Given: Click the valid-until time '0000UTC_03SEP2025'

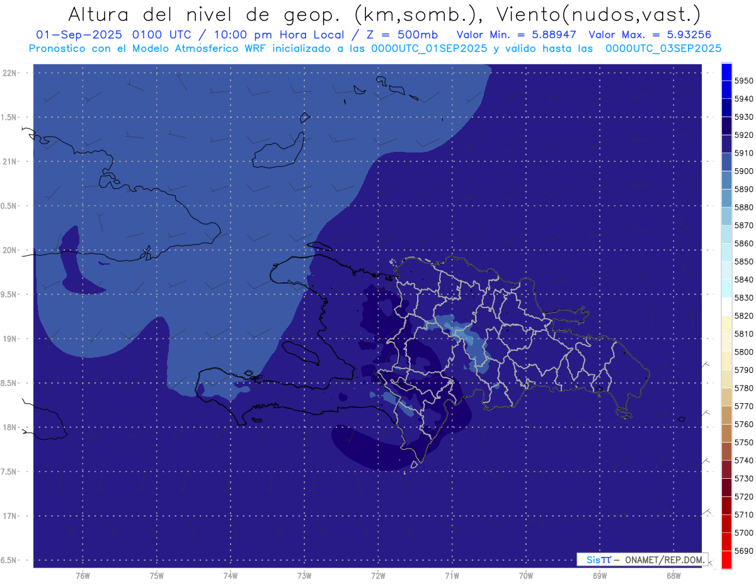Looking at the screenshot, I should pos(663,49).
